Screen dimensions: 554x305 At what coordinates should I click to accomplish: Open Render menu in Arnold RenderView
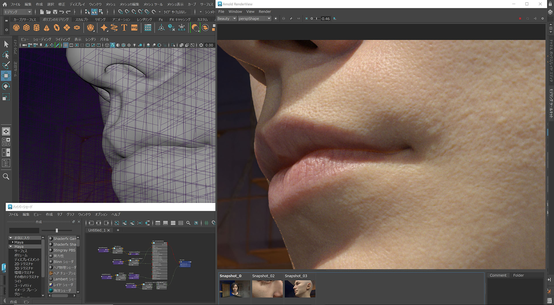pyautogui.click(x=265, y=12)
